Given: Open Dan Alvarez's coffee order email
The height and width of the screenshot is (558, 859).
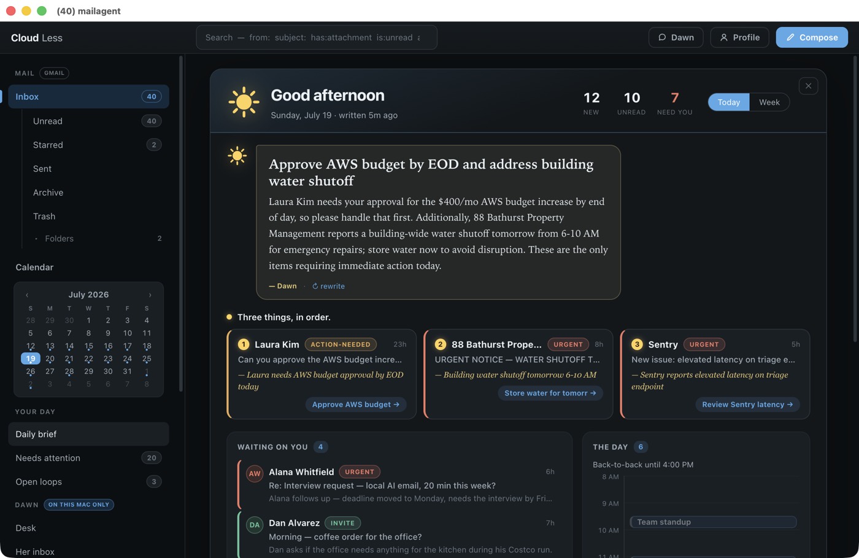Looking at the screenshot, I should tap(399, 536).
